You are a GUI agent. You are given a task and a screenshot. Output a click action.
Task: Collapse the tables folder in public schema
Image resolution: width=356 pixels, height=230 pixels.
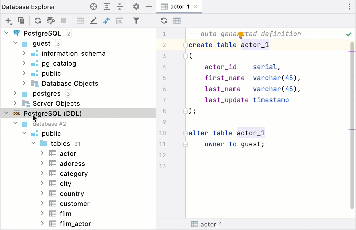click(33, 143)
